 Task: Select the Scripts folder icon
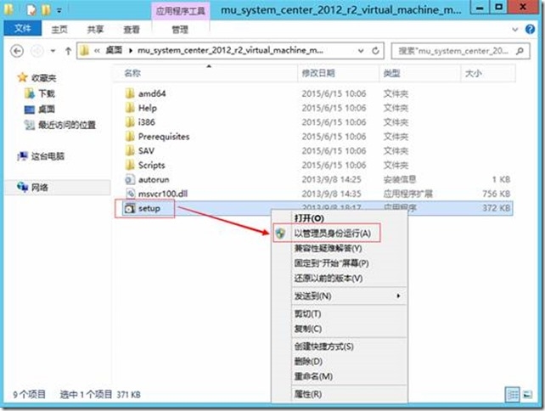(x=129, y=165)
